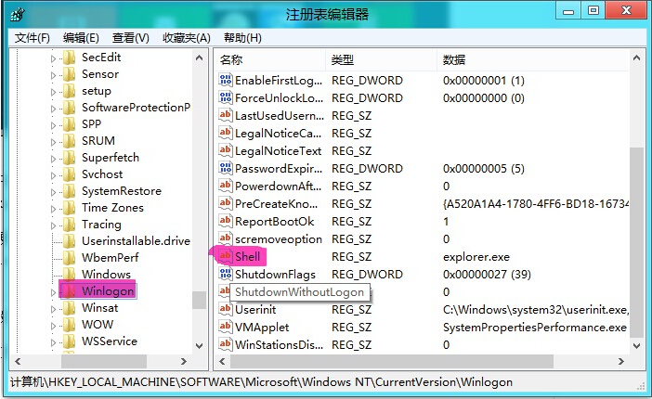
Task: Click the Superfetch folder icon
Action: tap(69, 158)
